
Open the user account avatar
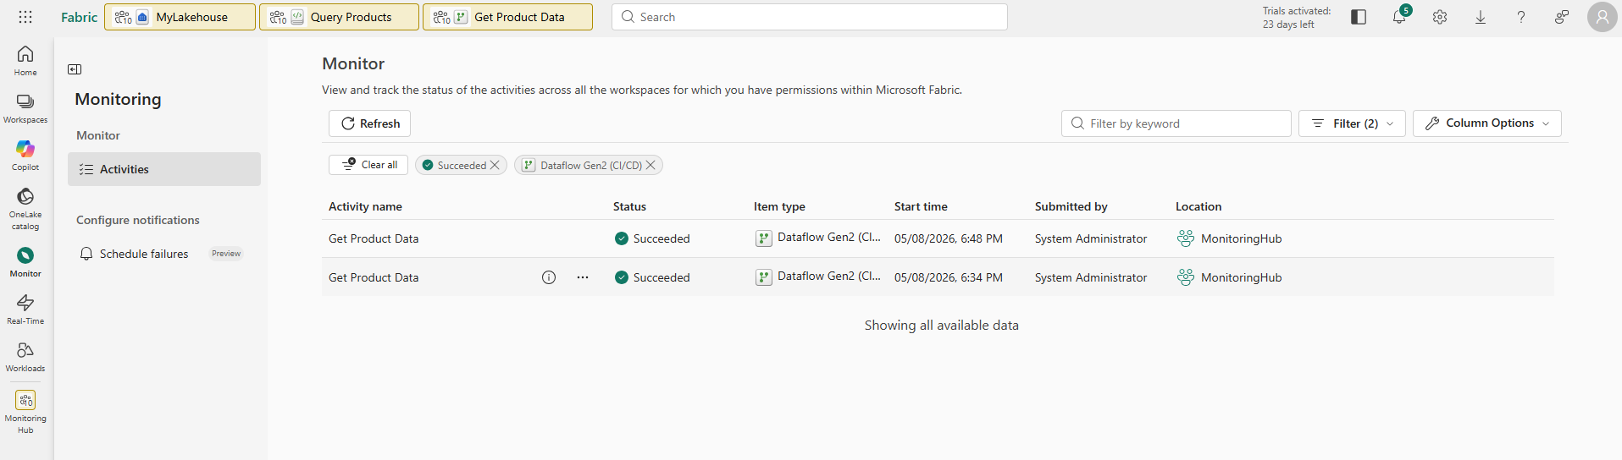pyautogui.click(x=1603, y=17)
